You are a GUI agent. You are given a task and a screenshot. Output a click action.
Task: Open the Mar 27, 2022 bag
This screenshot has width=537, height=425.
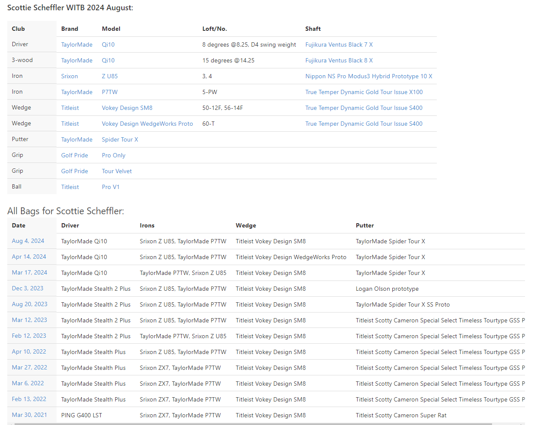30,367
